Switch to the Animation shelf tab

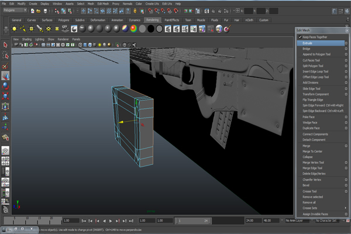pyautogui.click(x=118, y=20)
